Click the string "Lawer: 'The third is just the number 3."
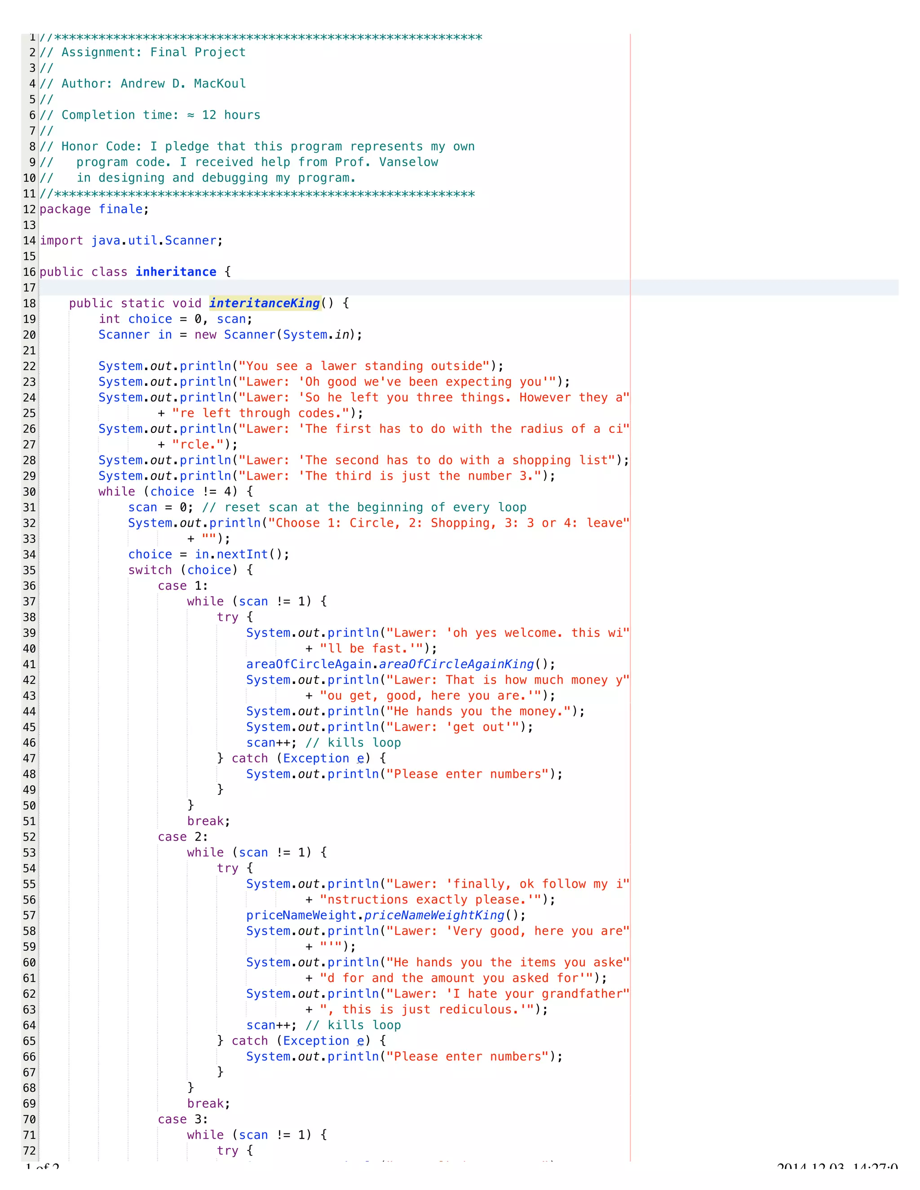The image size is (920, 1190). (389, 476)
